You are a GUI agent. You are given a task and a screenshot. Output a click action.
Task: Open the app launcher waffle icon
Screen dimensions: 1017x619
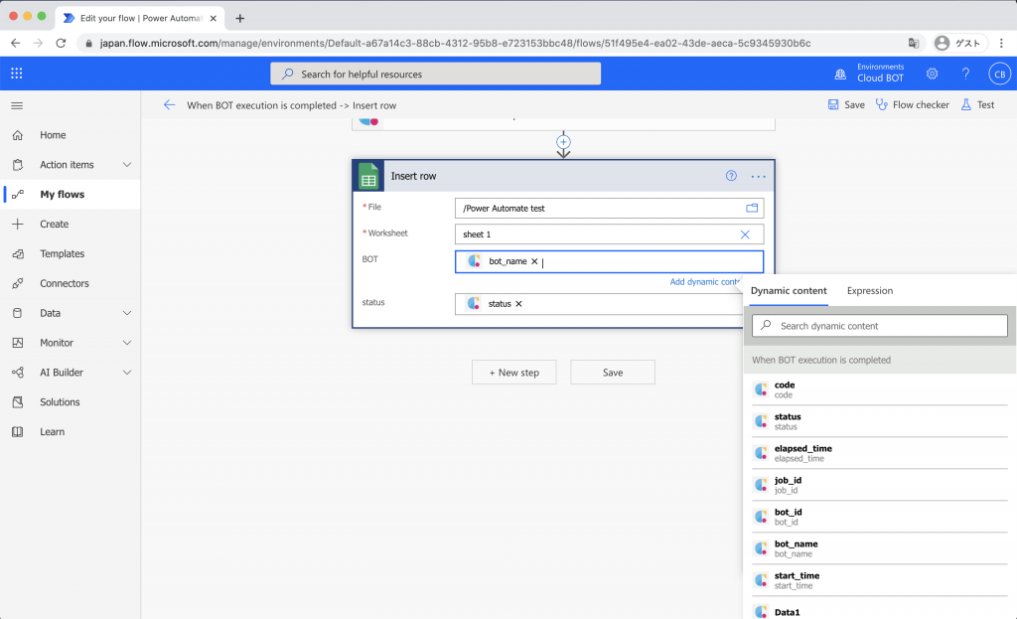[17, 74]
